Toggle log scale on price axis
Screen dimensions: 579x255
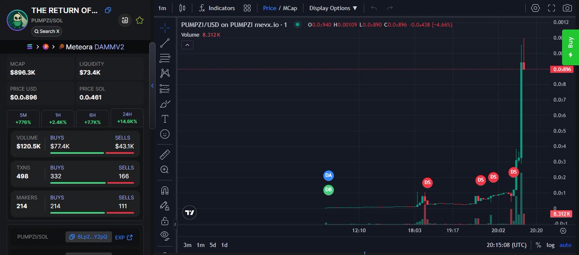point(551,245)
